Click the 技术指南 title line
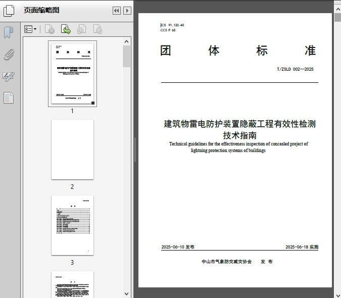Screen dimensions: 341x298 239,135
